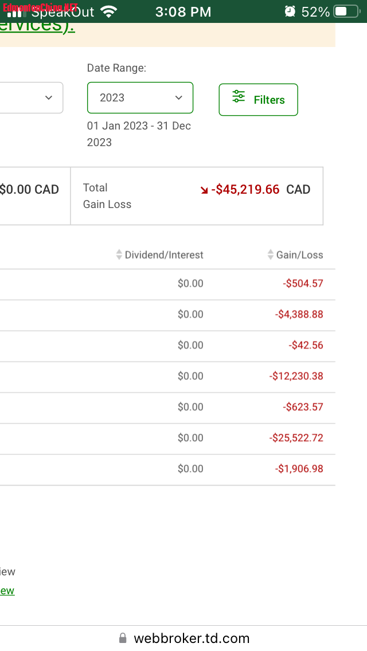
Task: Open the partially visible left dropdown
Action: (31, 97)
